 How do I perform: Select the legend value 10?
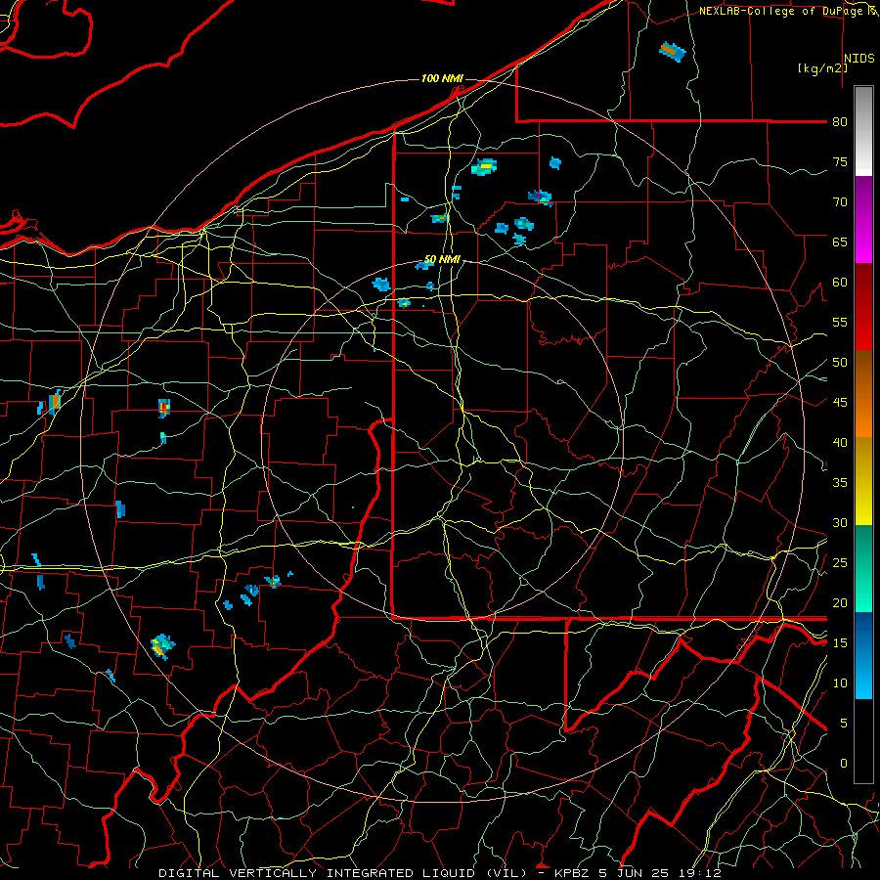840,683
